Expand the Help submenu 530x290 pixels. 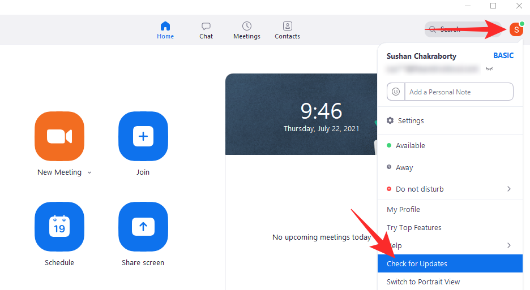click(508, 245)
